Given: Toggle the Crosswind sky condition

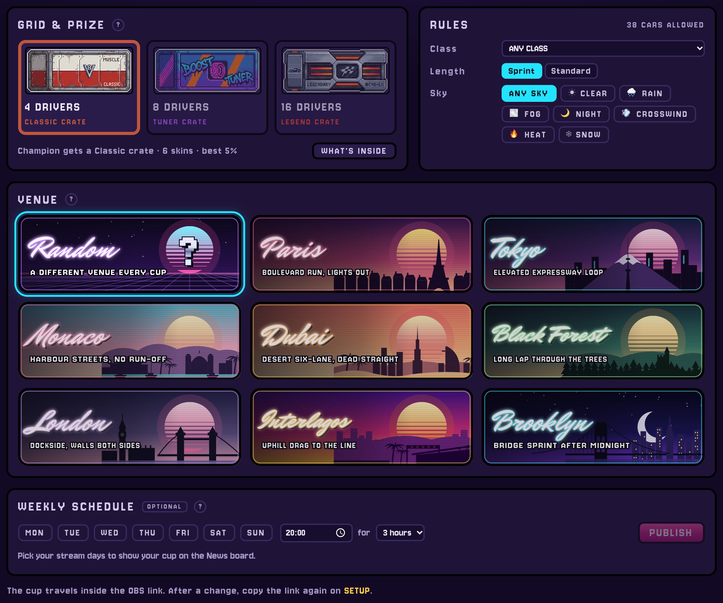Looking at the screenshot, I should pos(655,114).
